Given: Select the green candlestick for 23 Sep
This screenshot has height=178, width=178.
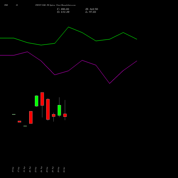Looking at the screenshot, I should 37,101.
